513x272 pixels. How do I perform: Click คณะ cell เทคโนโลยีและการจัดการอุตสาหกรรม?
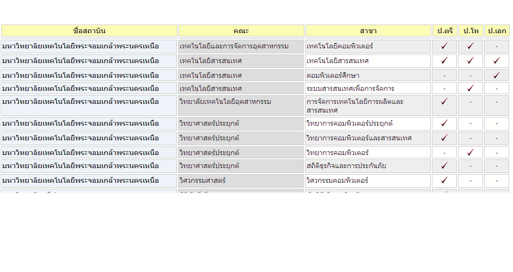[x=241, y=46]
